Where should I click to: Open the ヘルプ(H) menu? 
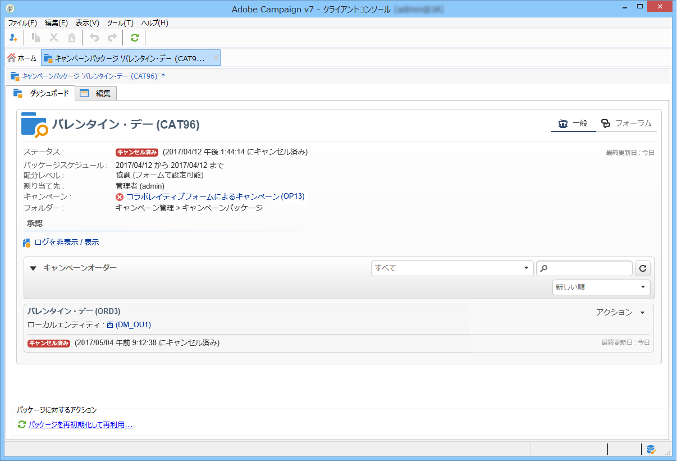click(154, 23)
